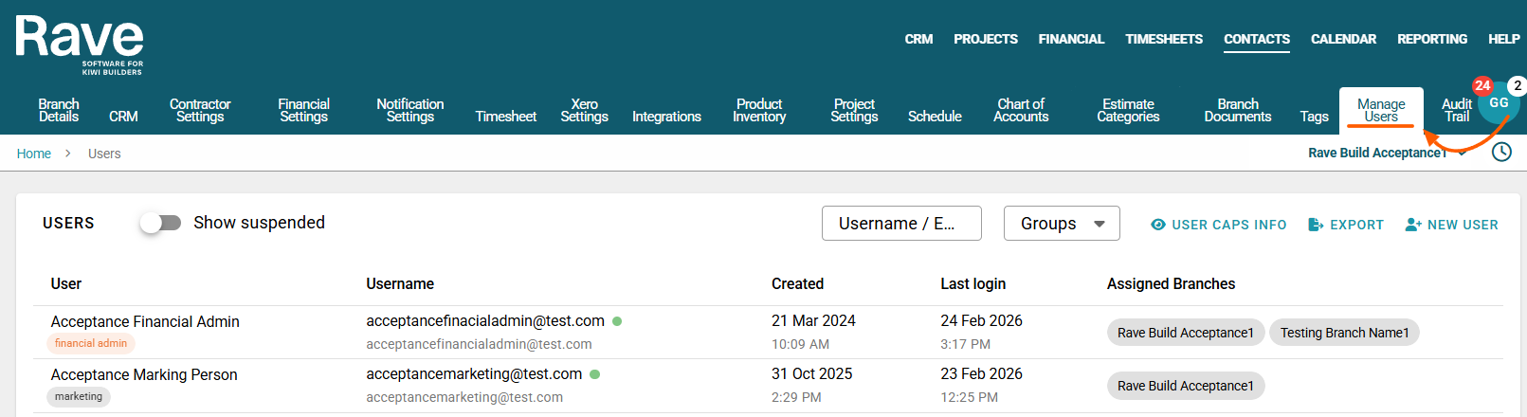Screen dimensions: 1527x417
Task: Click the GG user avatar
Action: (x=1499, y=103)
